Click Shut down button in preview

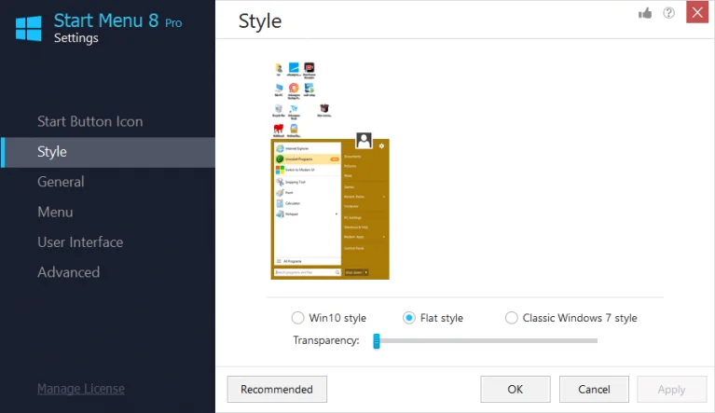point(356,272)
